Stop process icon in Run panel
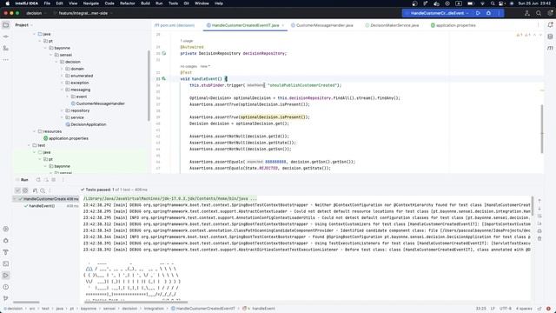Viewport: 556px width, 313px height. 54,180
